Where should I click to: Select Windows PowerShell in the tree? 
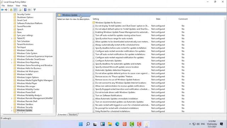26,92
